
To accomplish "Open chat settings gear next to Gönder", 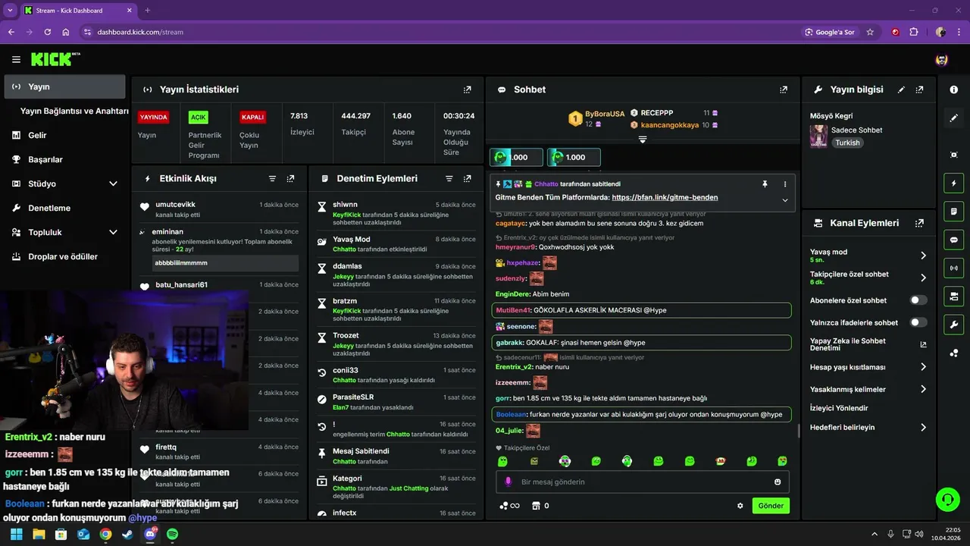I will [740, 506].
